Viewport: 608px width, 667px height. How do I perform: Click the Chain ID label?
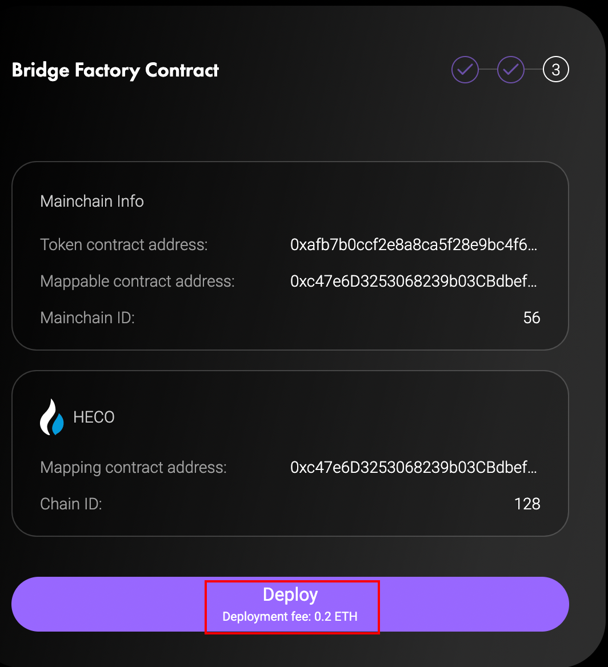tap(71, 504)
